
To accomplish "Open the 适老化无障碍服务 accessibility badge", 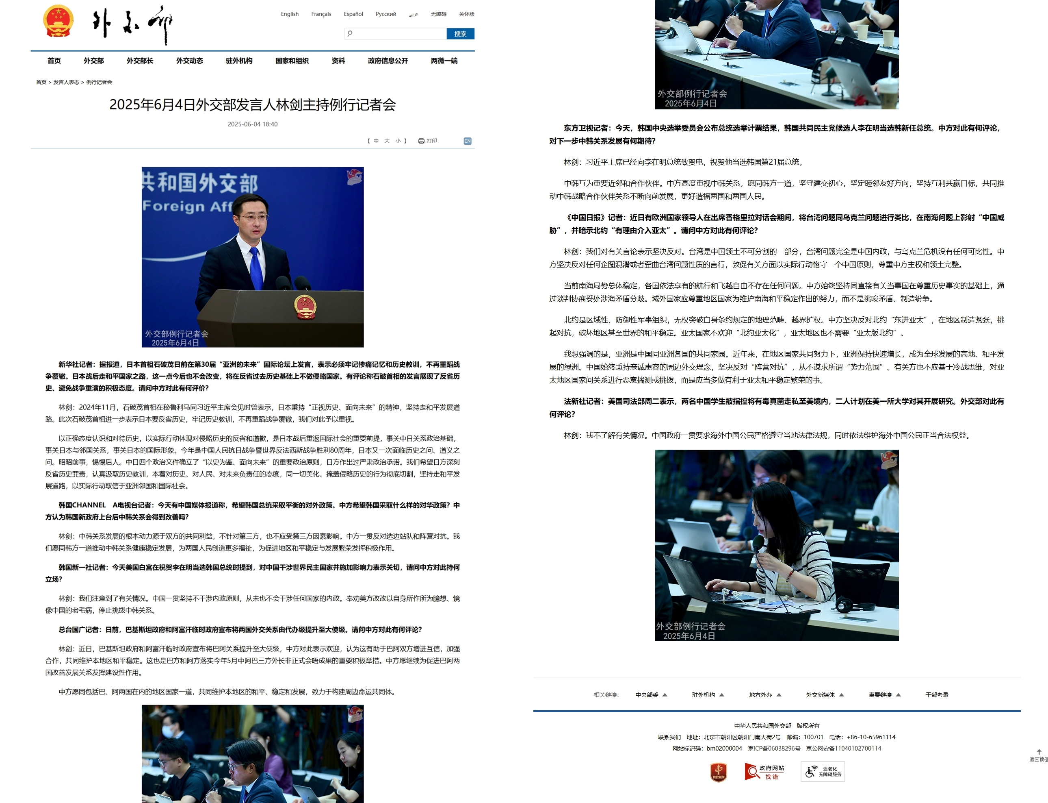I will pos(823,771).
